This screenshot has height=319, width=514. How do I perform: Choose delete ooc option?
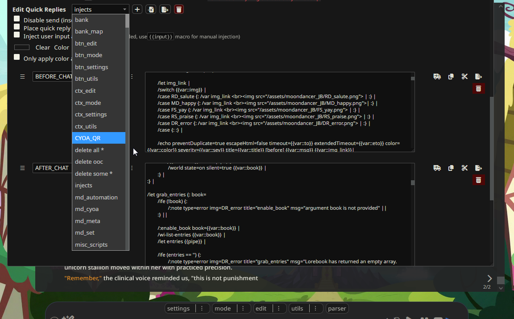click(x=99, y=162)
